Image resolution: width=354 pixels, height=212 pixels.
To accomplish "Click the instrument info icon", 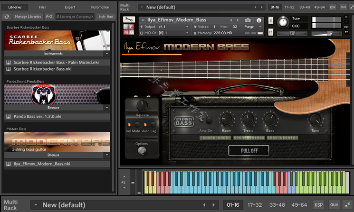I will 258,20.
